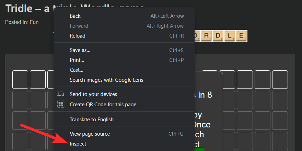Click the Scrabble tile letter E
Viewport: 302px width, 151px height.
pos(242,36)
